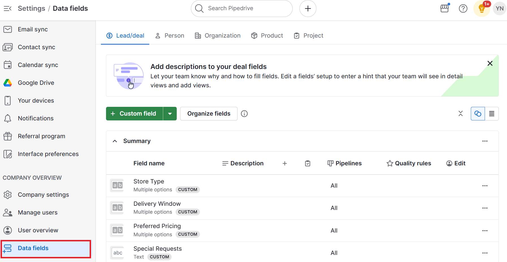Open Google Drive settings via the Drive icon
The image size is (507, 262).
point(8,83)
